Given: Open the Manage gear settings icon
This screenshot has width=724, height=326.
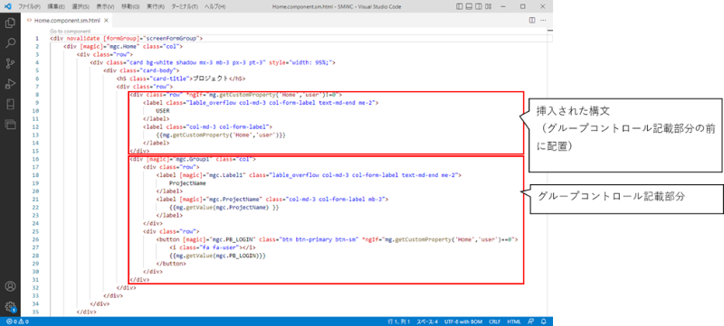Looking at the screenshot, I should (10, 306).
